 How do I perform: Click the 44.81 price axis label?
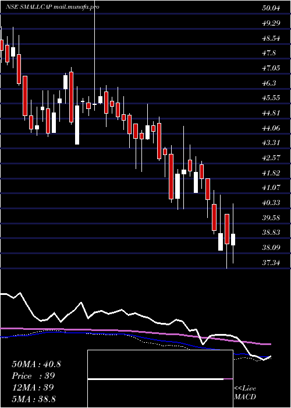(271, 113)
